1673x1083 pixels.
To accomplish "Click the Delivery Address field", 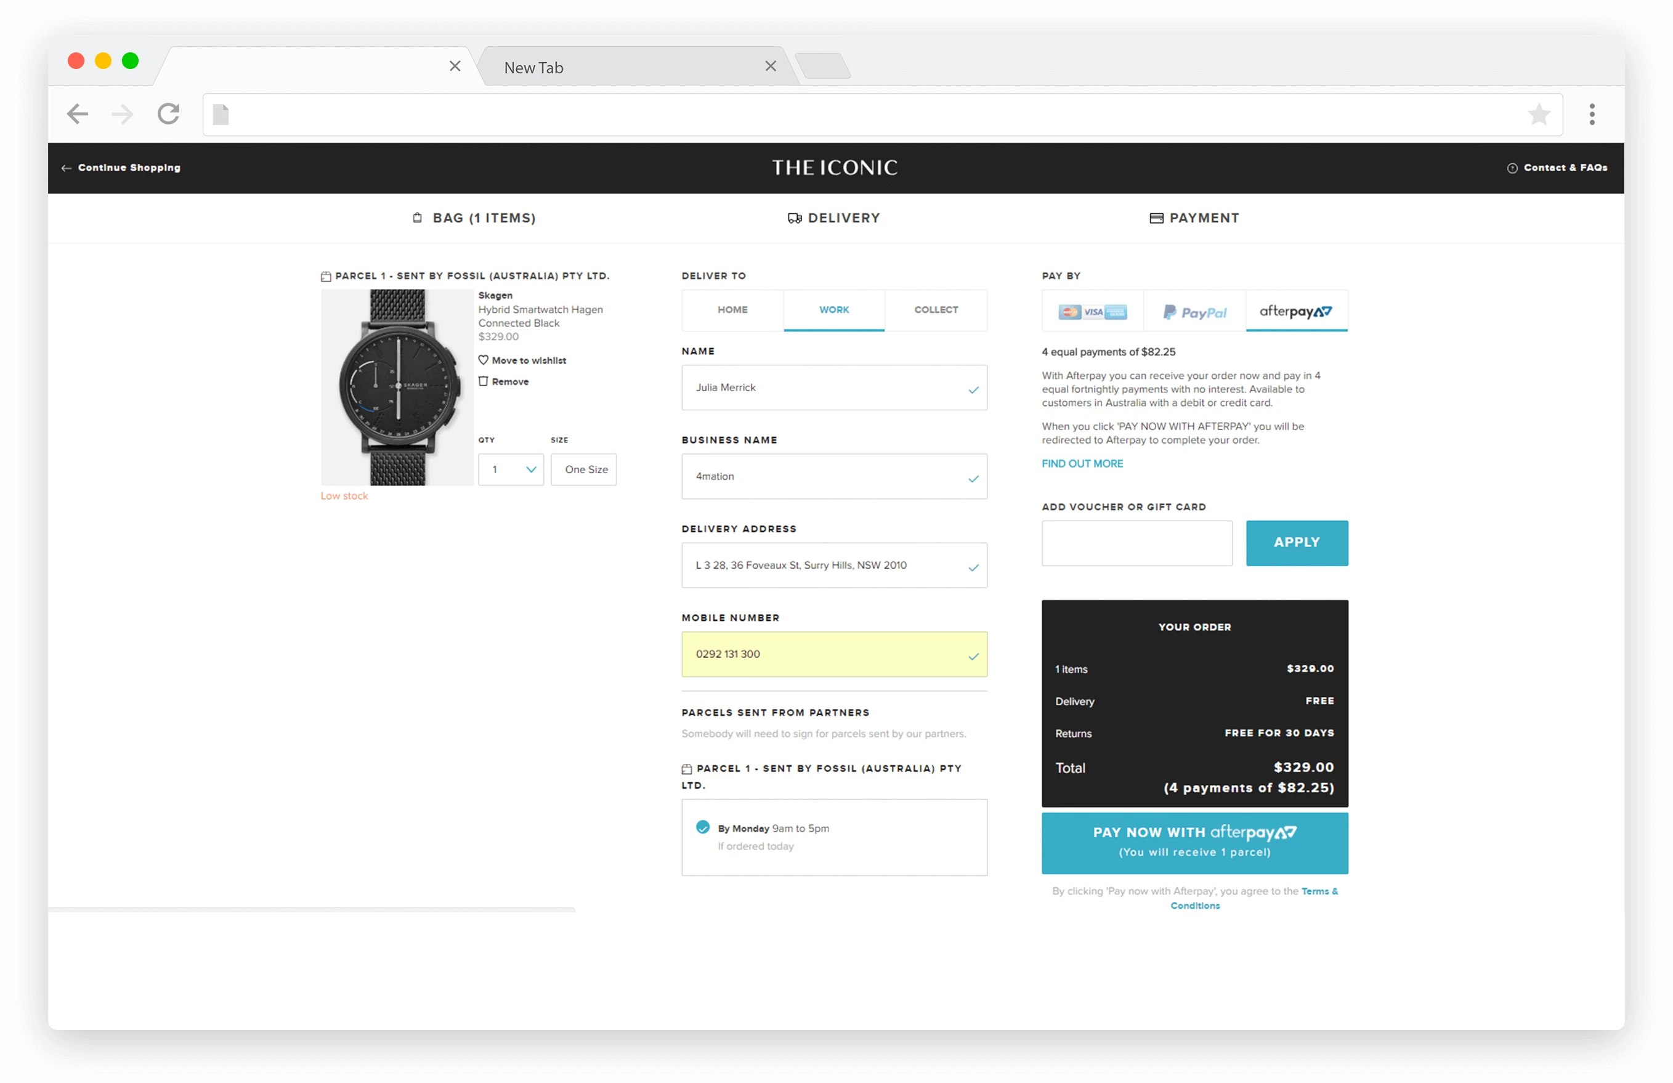I will tap(835, 566).
